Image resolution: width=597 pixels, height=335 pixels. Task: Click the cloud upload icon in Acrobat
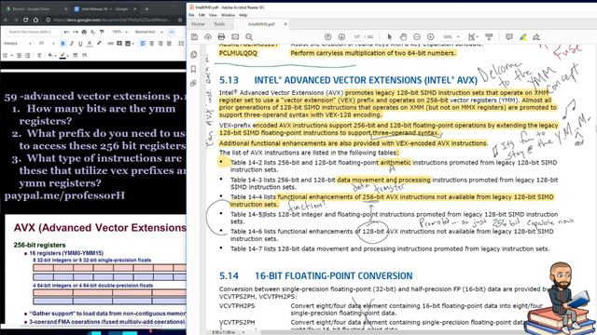pyautogui.click(x=208, y=37)
